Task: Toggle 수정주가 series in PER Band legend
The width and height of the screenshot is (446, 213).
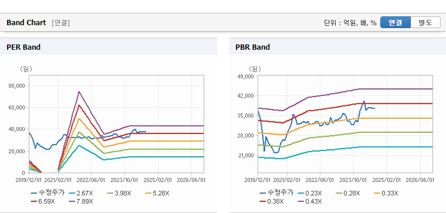Action: pyautogui.click(x=48, y=193)
